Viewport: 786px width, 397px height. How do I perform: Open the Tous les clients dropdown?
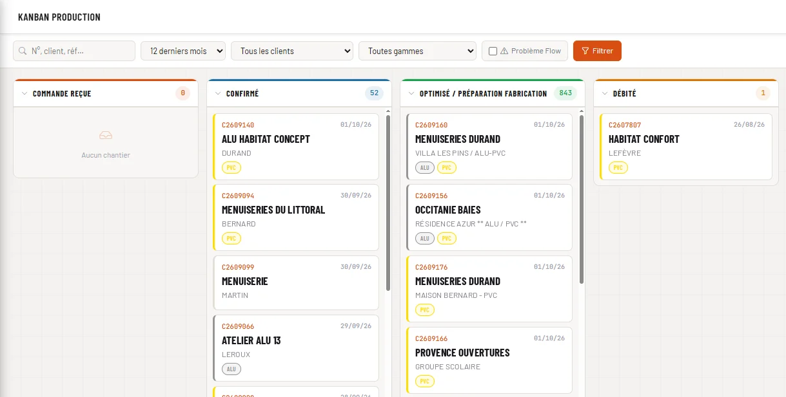292,51
